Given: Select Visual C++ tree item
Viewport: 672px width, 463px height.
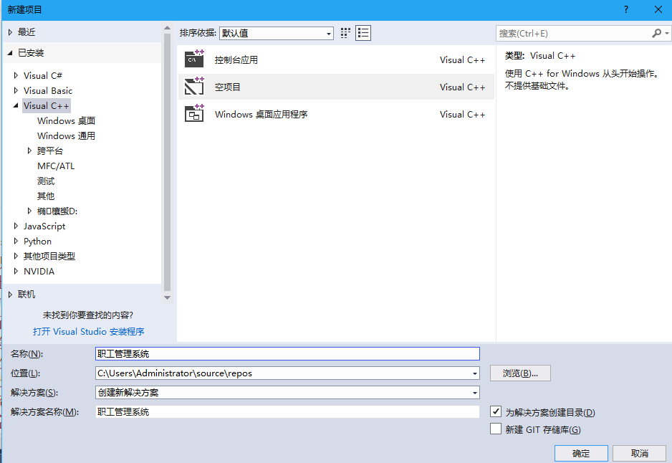Looking at the screenshot, I should coord(47,105).
